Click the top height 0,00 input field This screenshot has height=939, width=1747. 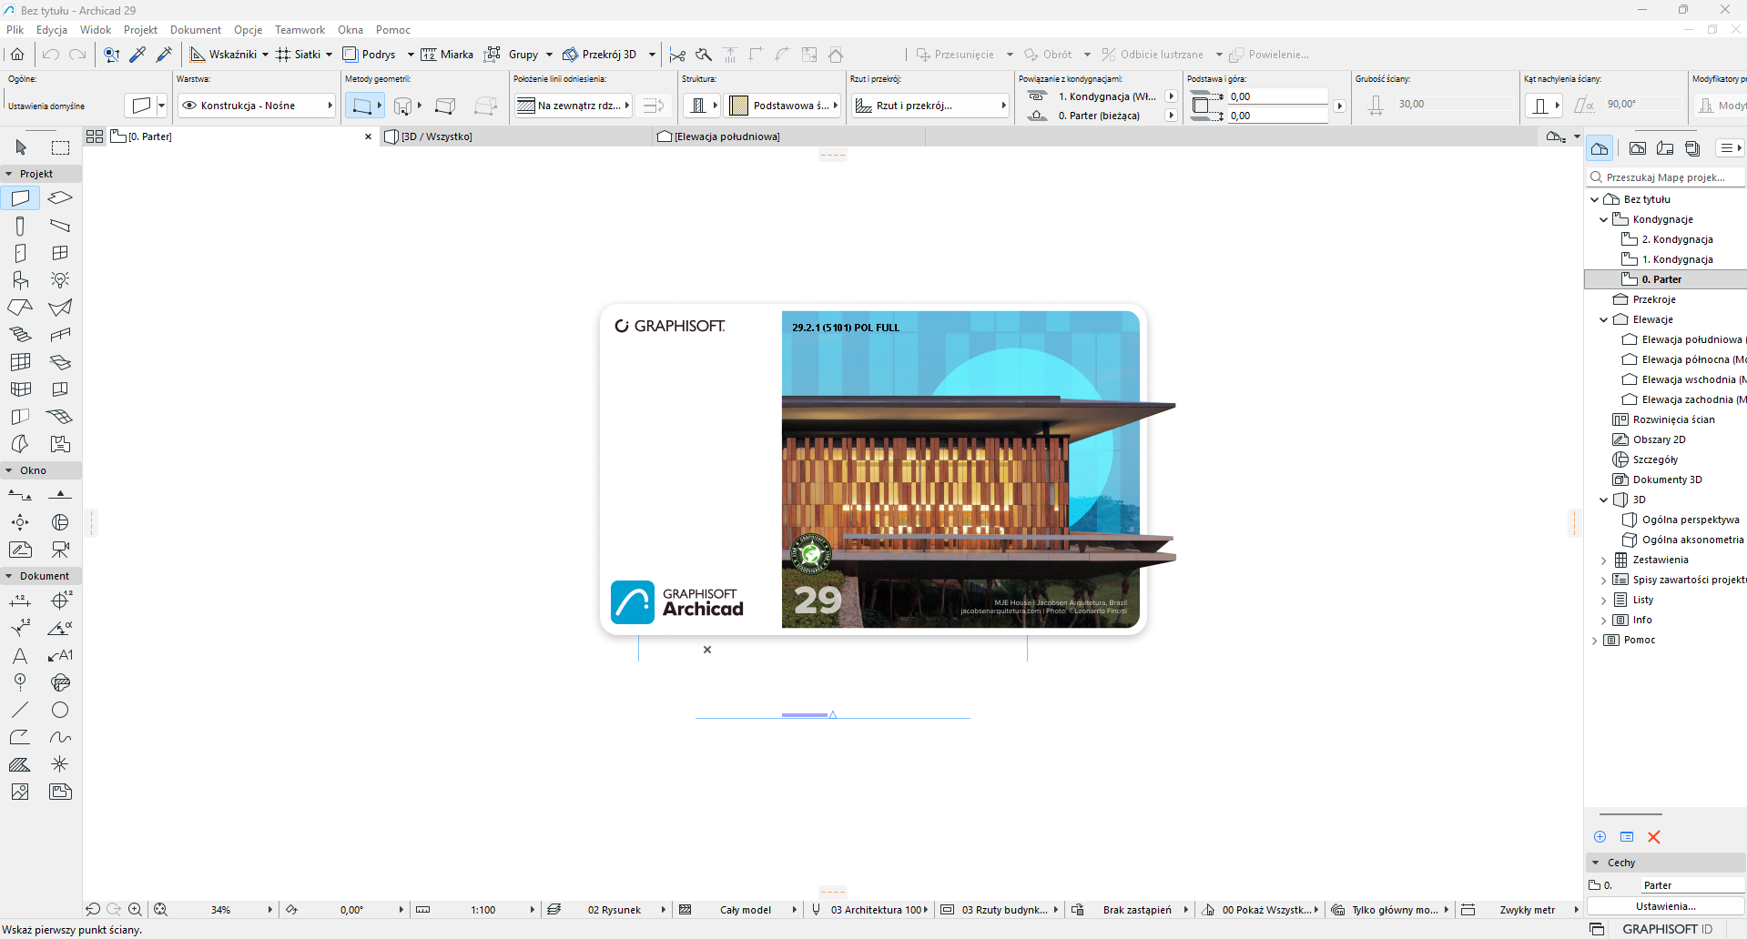1278,96
